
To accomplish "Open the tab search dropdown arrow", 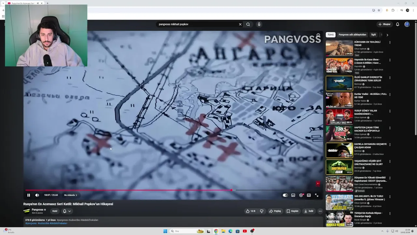I will click(x=4, y=3).
